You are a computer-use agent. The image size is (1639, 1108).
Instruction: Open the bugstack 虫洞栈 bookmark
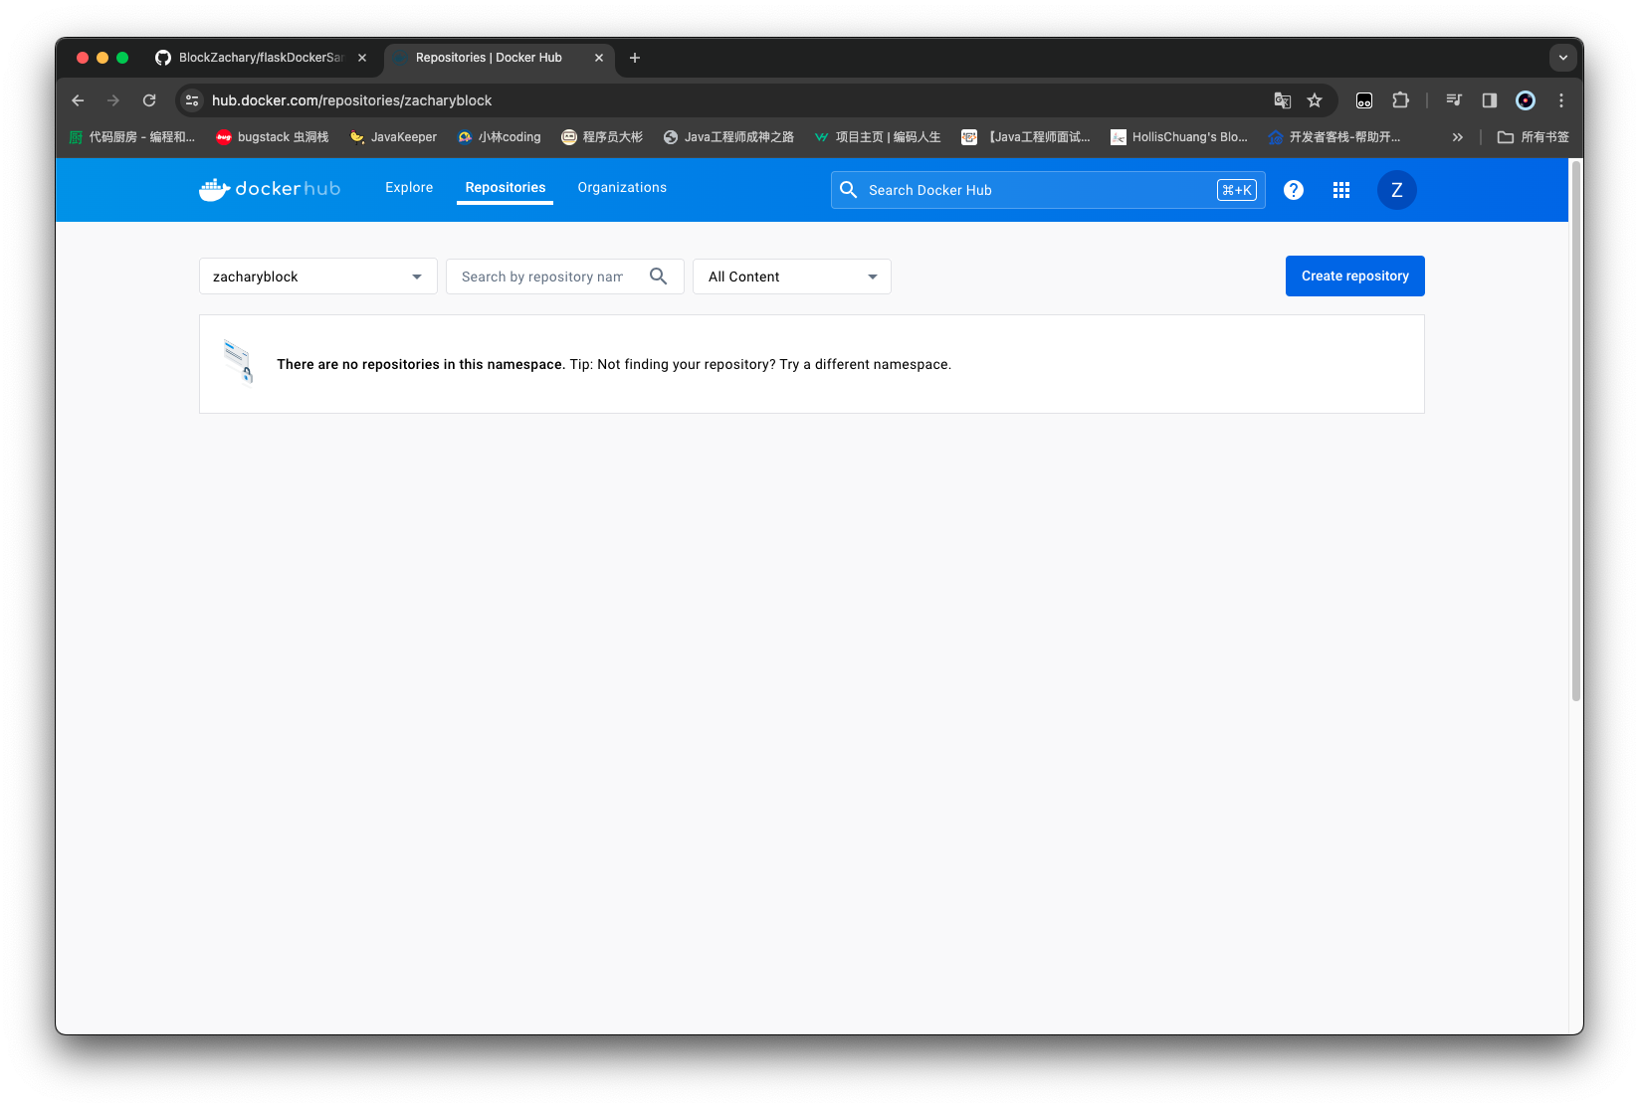click(273, 137)
